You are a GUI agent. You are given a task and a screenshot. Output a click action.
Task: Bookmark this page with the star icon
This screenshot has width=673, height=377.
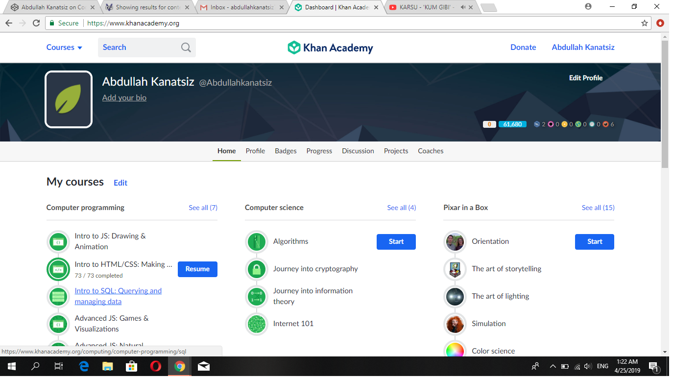pos(645,23)
